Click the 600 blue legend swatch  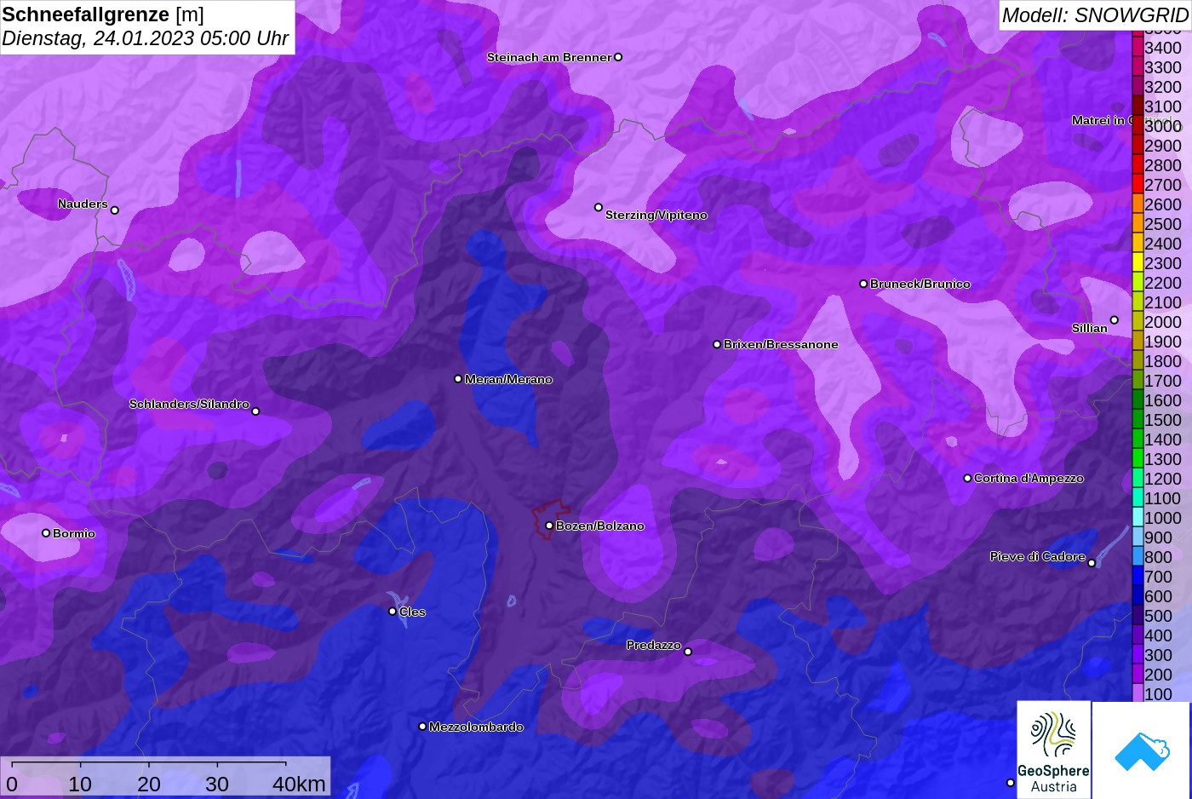tap(1138, 595)
